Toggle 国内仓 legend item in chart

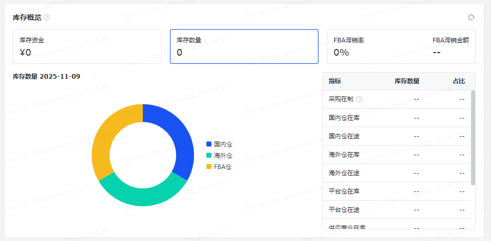click(219, 144)
